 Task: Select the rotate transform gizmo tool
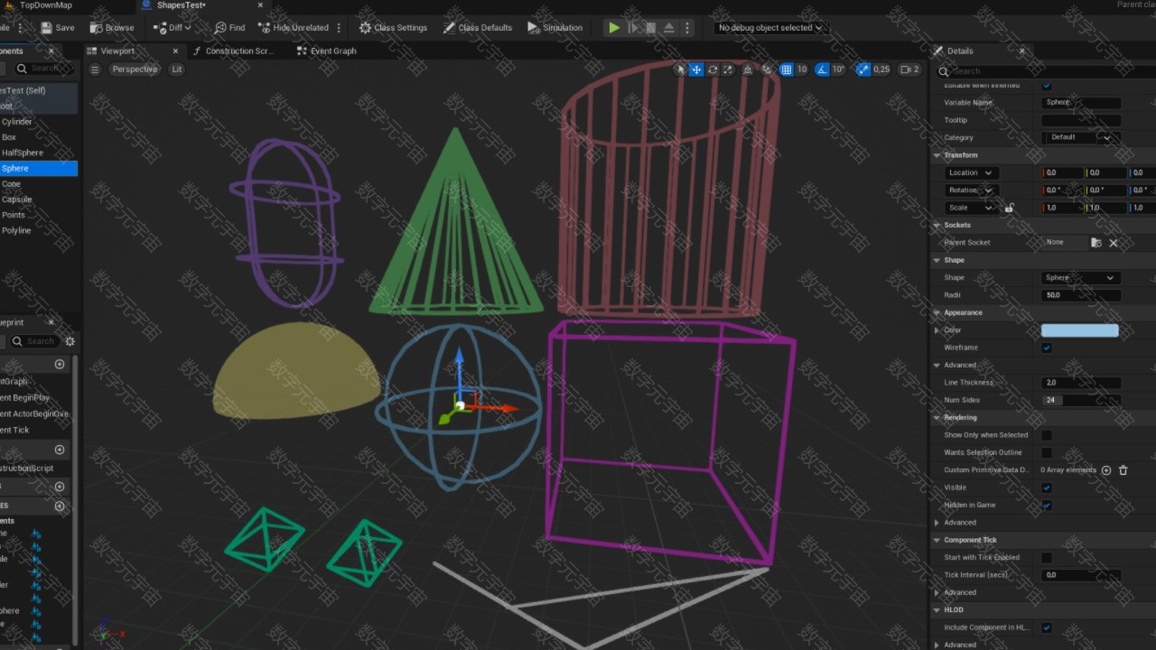[713, 70]
